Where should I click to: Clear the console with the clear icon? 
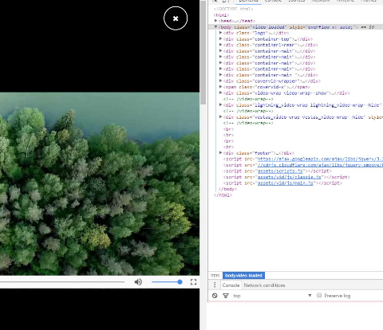click(x=215, y=296)
